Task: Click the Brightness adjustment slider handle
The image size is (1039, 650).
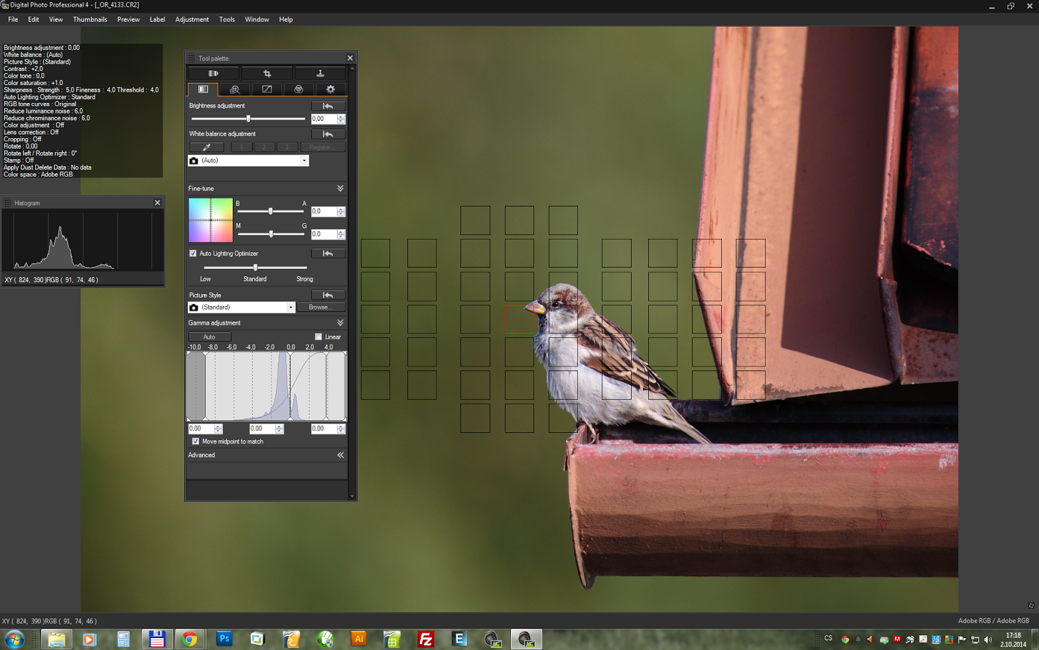Action: [248, 119]
